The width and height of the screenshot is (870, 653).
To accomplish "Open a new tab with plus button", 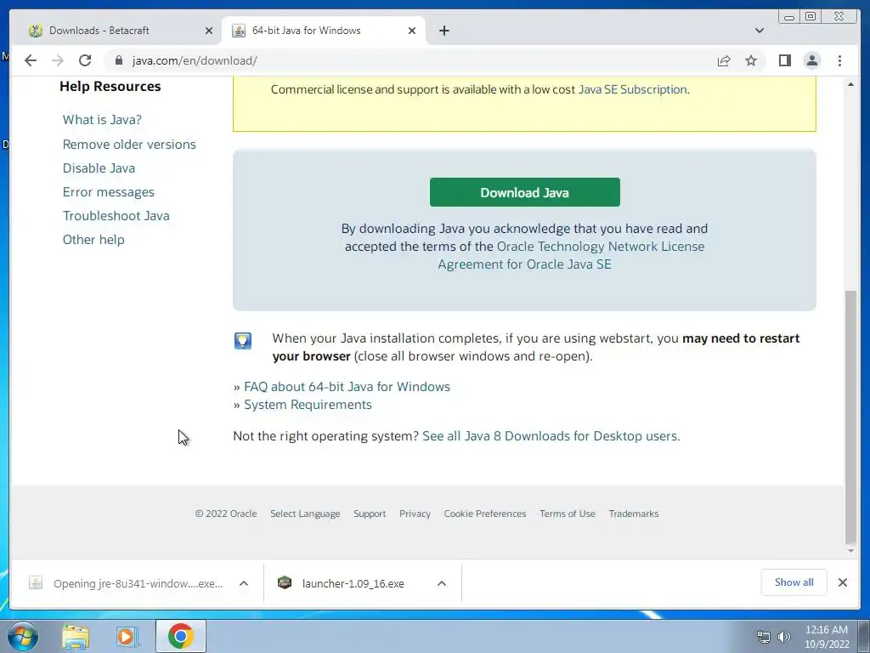I will pos(443,31).
